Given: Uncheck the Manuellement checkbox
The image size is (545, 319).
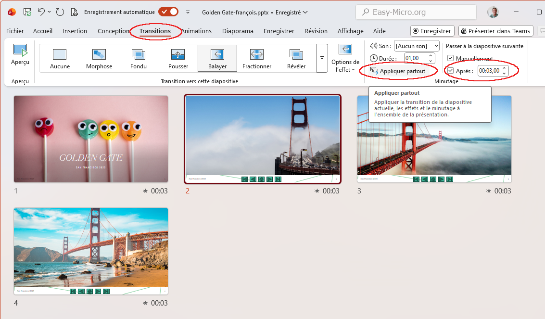Looking at the screenshot, I should 450,58.
